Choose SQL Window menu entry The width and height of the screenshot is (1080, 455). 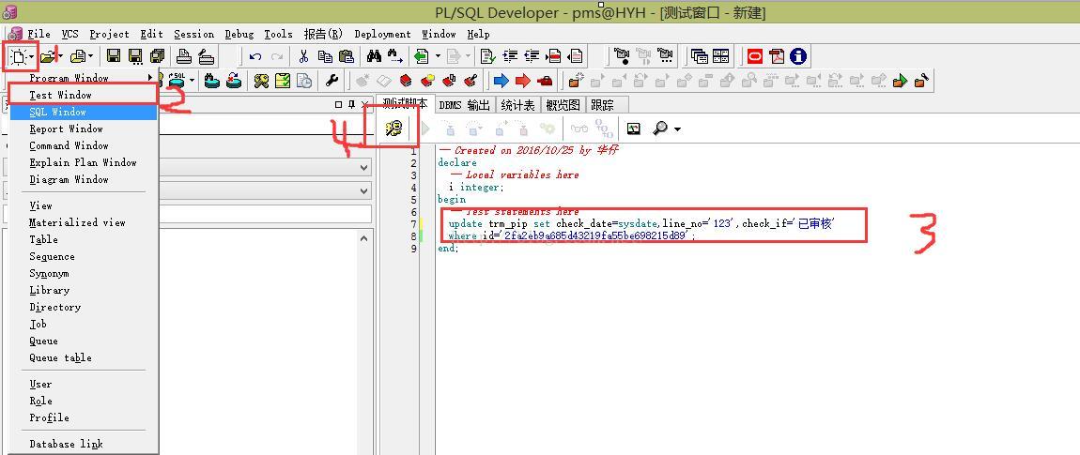click(x=84, y=112)
